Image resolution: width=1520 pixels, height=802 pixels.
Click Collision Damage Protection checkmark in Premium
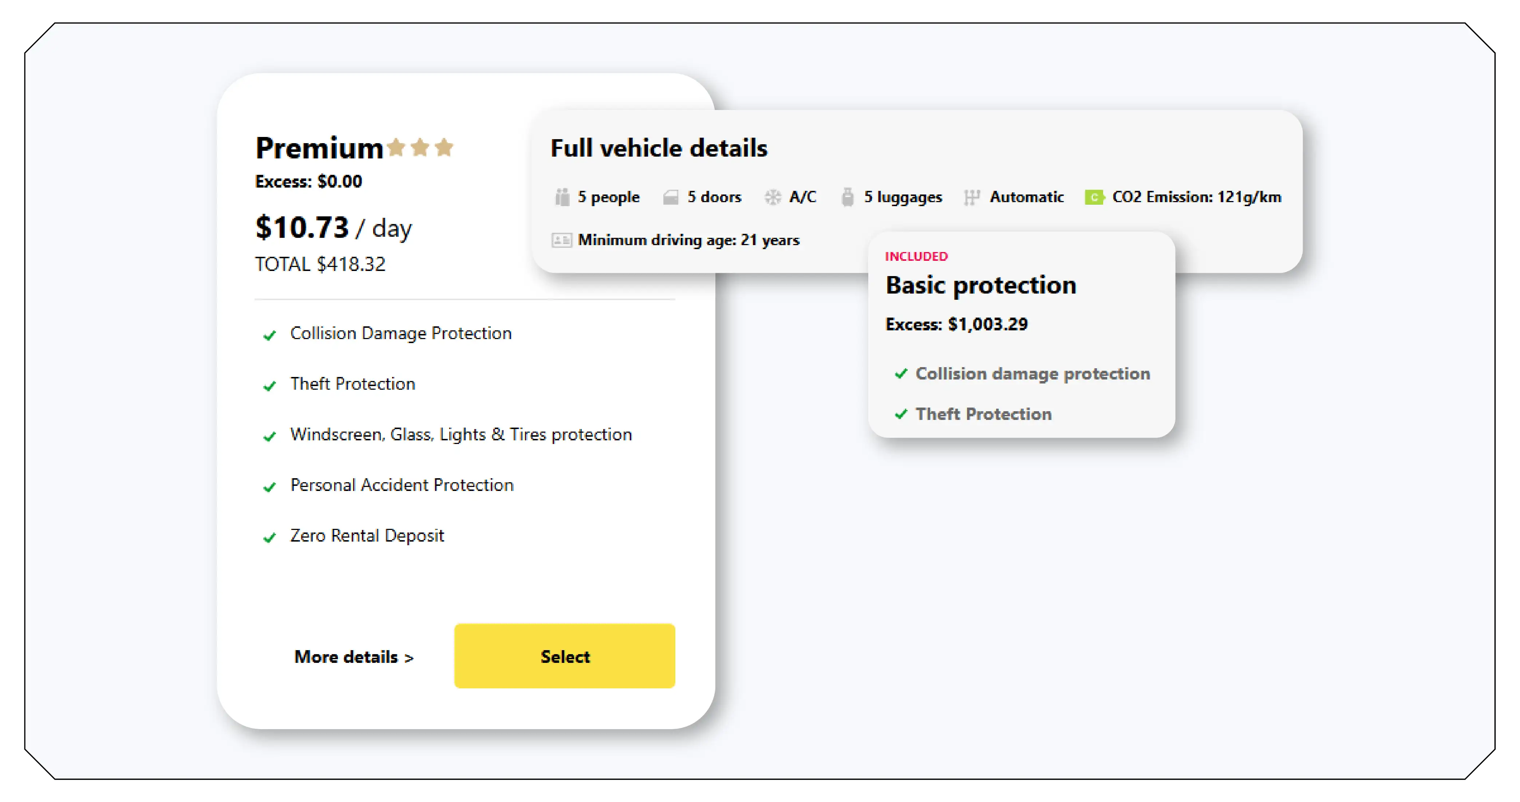pyautogui.click(x=270, y=335)
